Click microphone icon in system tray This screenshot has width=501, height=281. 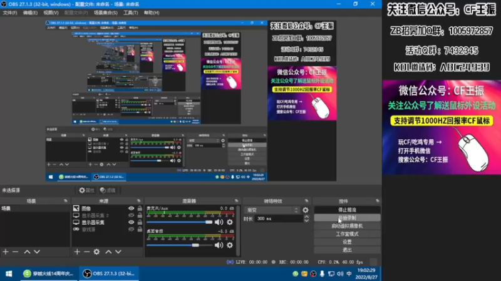(x=322, y=274)
